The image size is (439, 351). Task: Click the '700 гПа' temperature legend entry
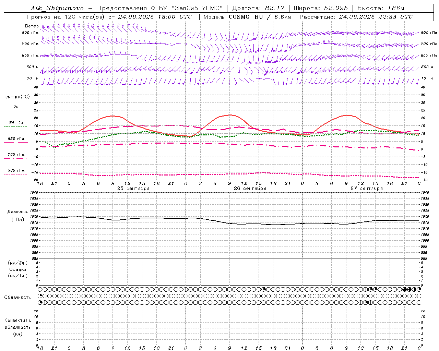click(16, 155)
